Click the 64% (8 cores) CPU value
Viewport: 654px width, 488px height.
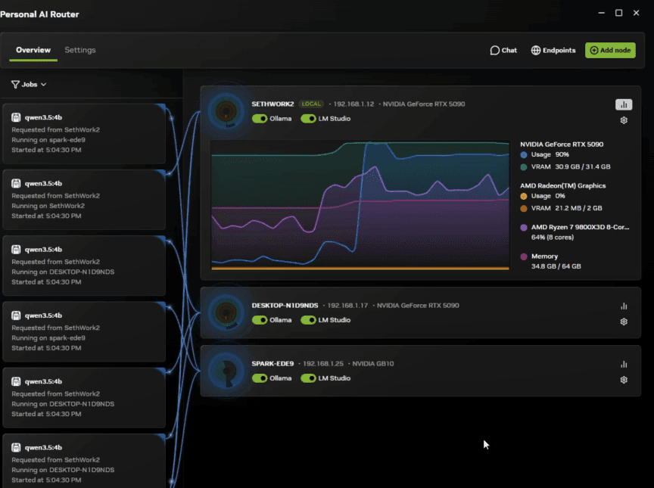tap(553, 238)
